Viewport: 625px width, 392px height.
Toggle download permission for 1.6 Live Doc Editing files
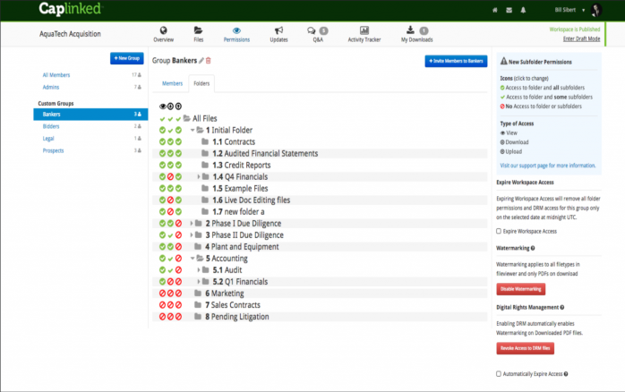pos(171,200)
